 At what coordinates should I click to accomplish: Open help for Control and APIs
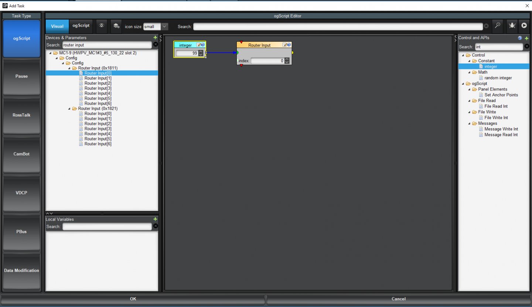point(520,38)
